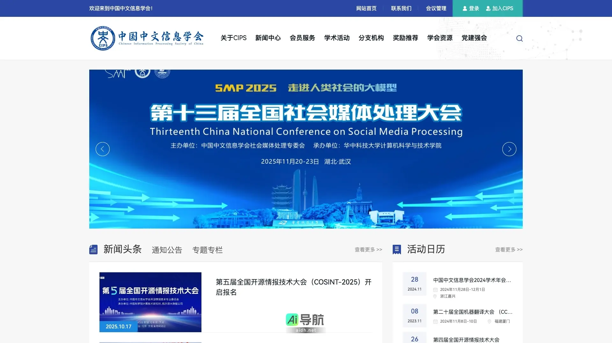Open the 第5届全国开源情报技术大会 thumbnail
612x343 pixels.
(x=150, y=302)
